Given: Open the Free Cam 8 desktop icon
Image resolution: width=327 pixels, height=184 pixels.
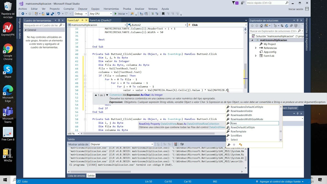Looking at the screenshot, I should point(8,134).
